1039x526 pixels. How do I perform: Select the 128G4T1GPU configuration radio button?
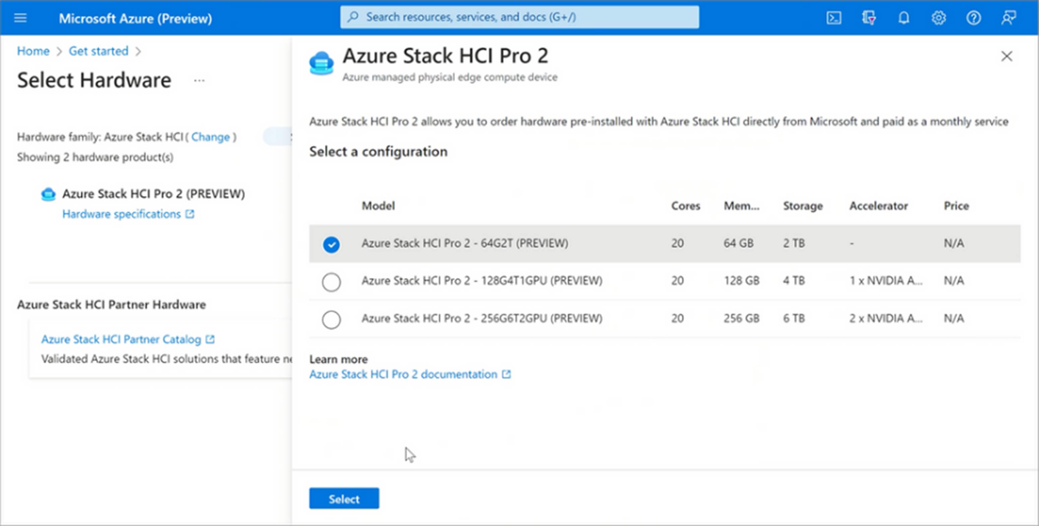(331, 282)
